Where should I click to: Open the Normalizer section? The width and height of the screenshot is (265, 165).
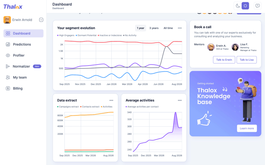22,66
